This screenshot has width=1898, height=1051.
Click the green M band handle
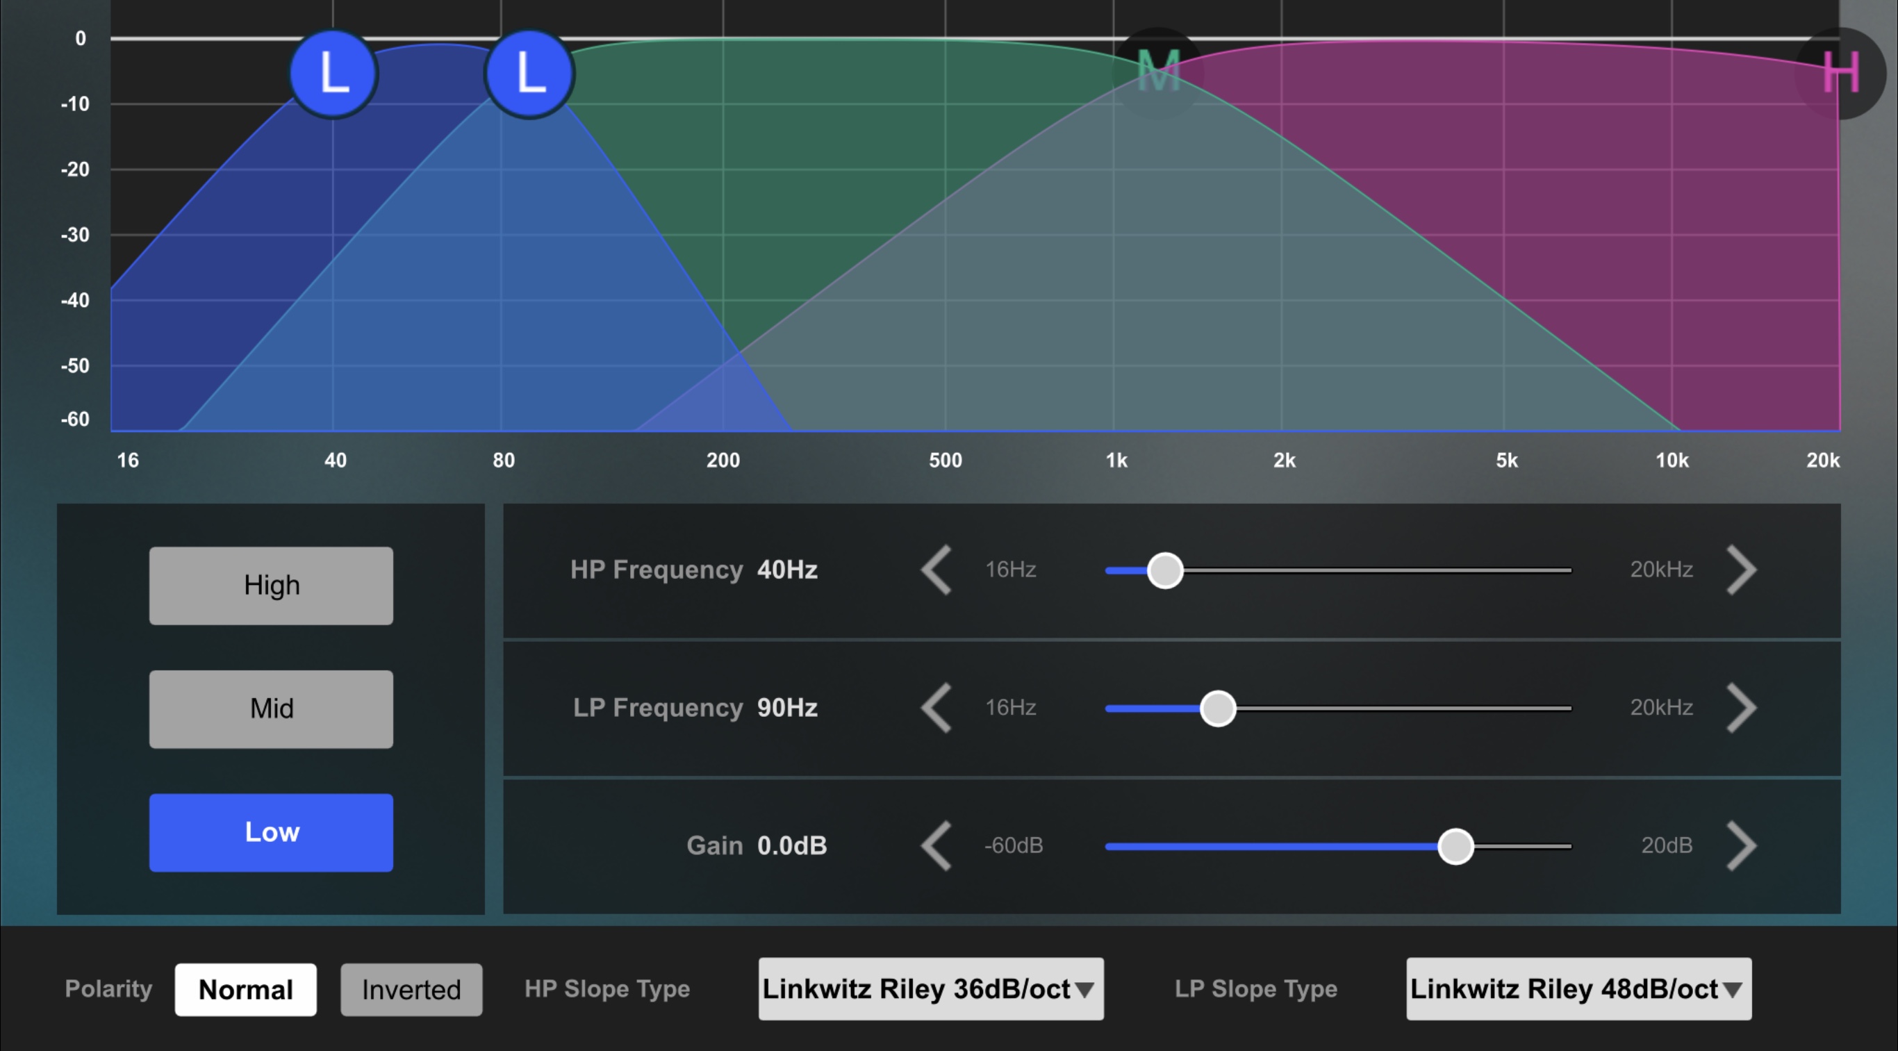pyautogui.click(x=1158, y=72)
